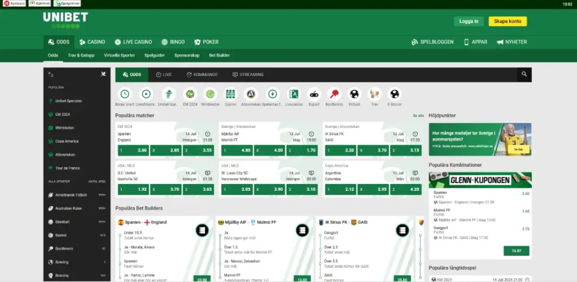Select the Esport gamepad shortcut icon
The height and width of the screenshot is (282, 577).
pyautogui.click(x=313, y=94)
